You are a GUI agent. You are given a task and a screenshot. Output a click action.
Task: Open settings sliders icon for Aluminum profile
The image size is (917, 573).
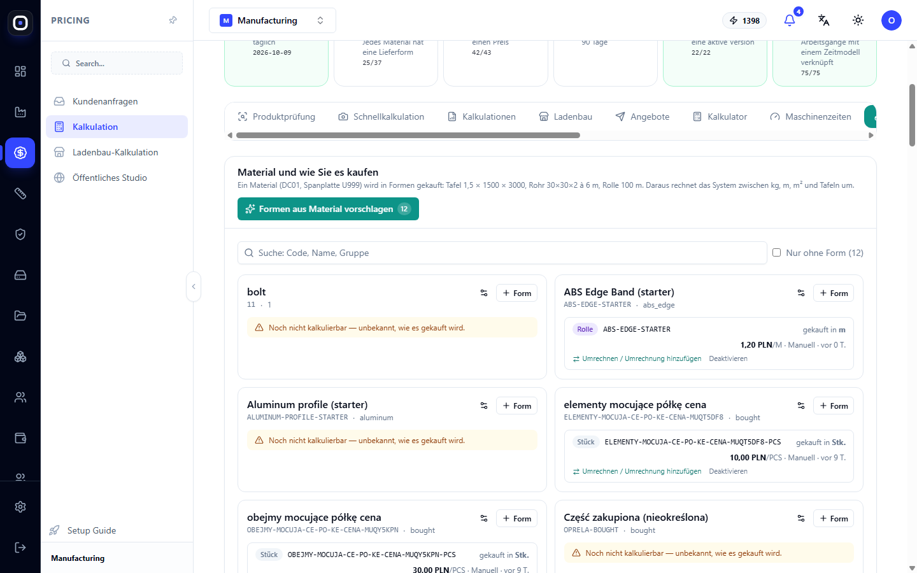pos(484,406)
